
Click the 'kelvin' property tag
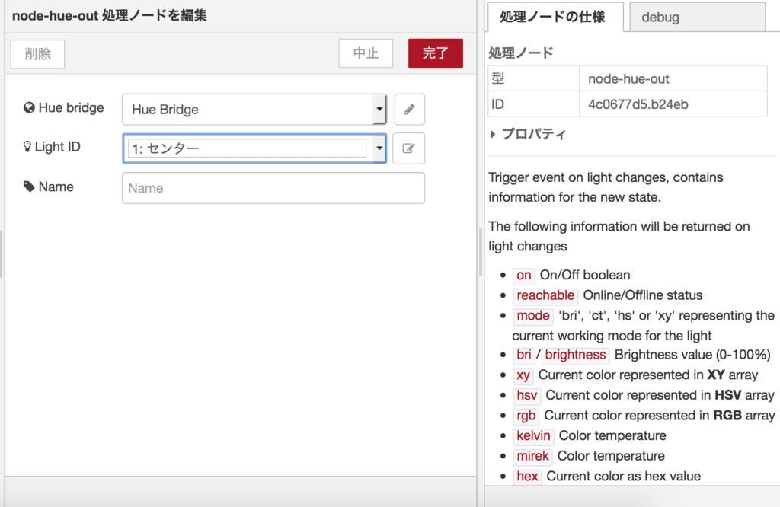coord(533,436)
